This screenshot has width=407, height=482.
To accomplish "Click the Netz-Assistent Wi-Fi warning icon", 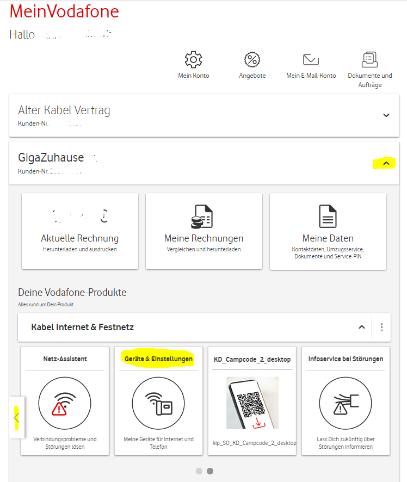I will pyautogui.click(x=65, y=403).
